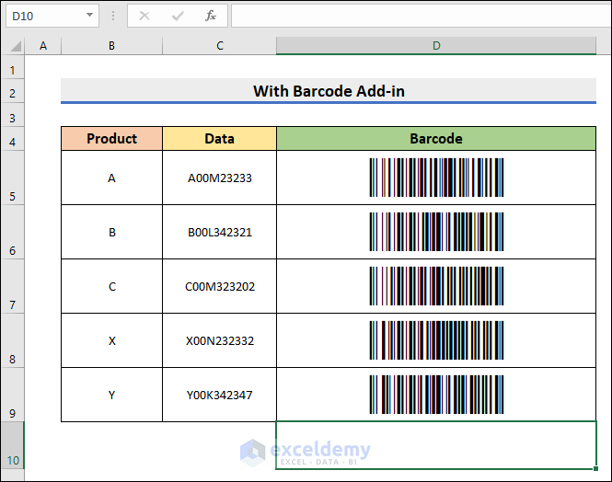Click the formula bar input area
Screen dimensions: 612x482
coord(421,16)
